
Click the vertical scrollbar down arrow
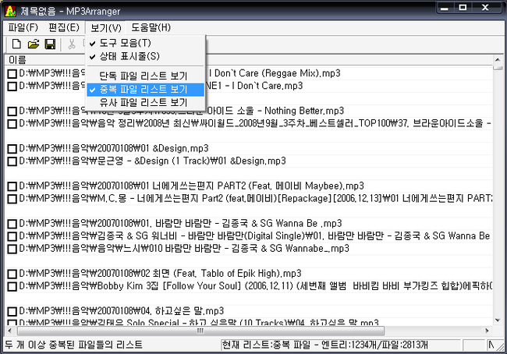[498, 320]
